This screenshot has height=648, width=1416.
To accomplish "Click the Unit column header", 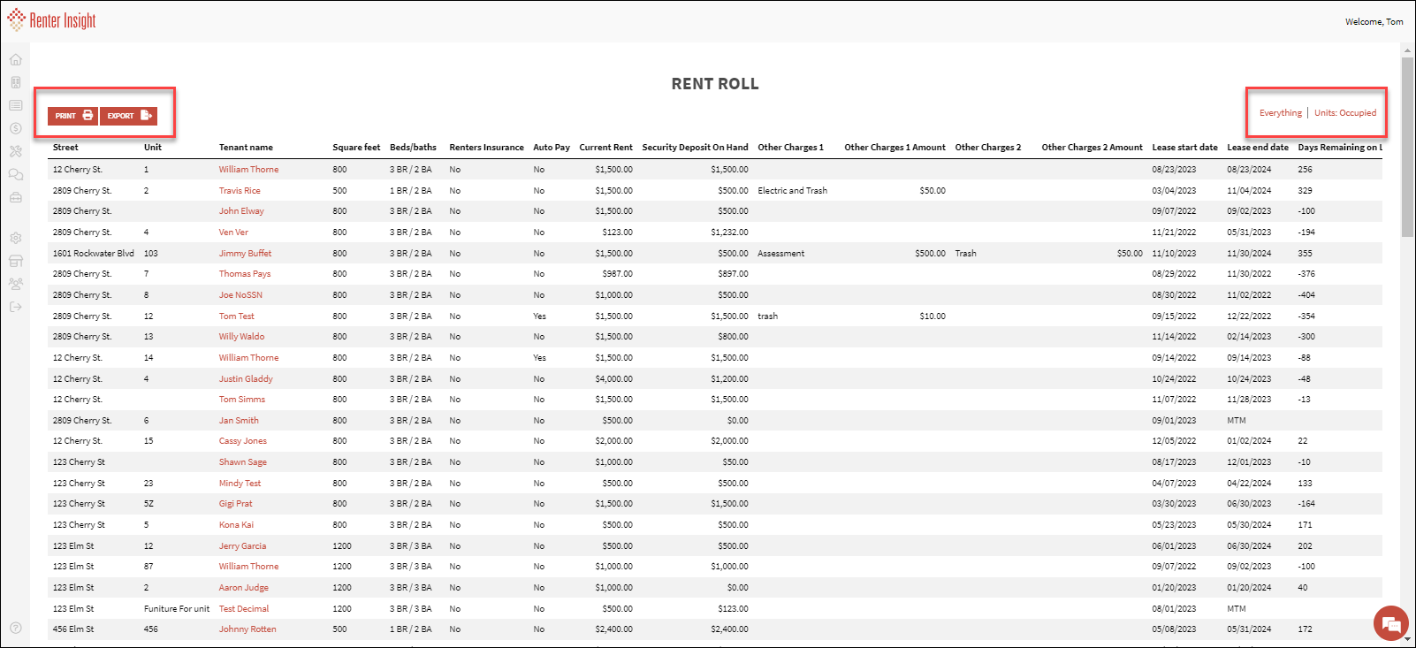I will point(153,147).
